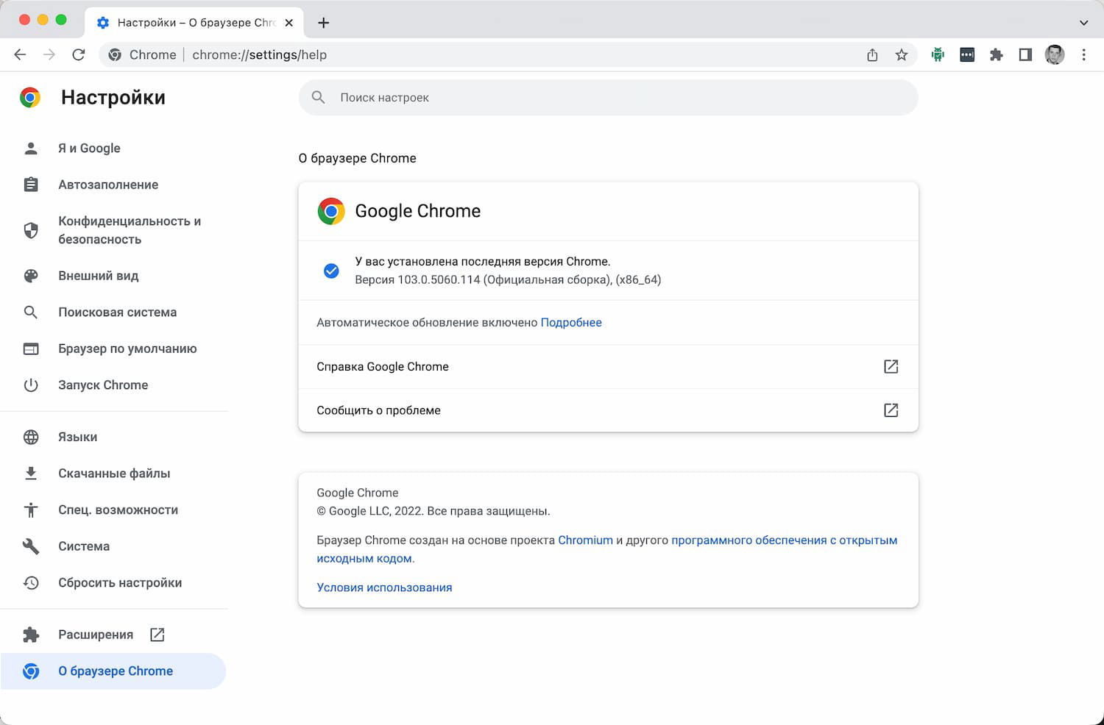Toggle the side panel icon
This screenshot has width=1104, height=725.
tap(1025, 54)
